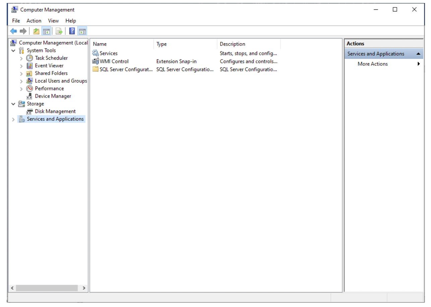Image resolution: width=431 pixels, height=307 pixels.
Task: Collapse the Services and Applications actions section
Action: pyautogui.click(x=418, y=54)
